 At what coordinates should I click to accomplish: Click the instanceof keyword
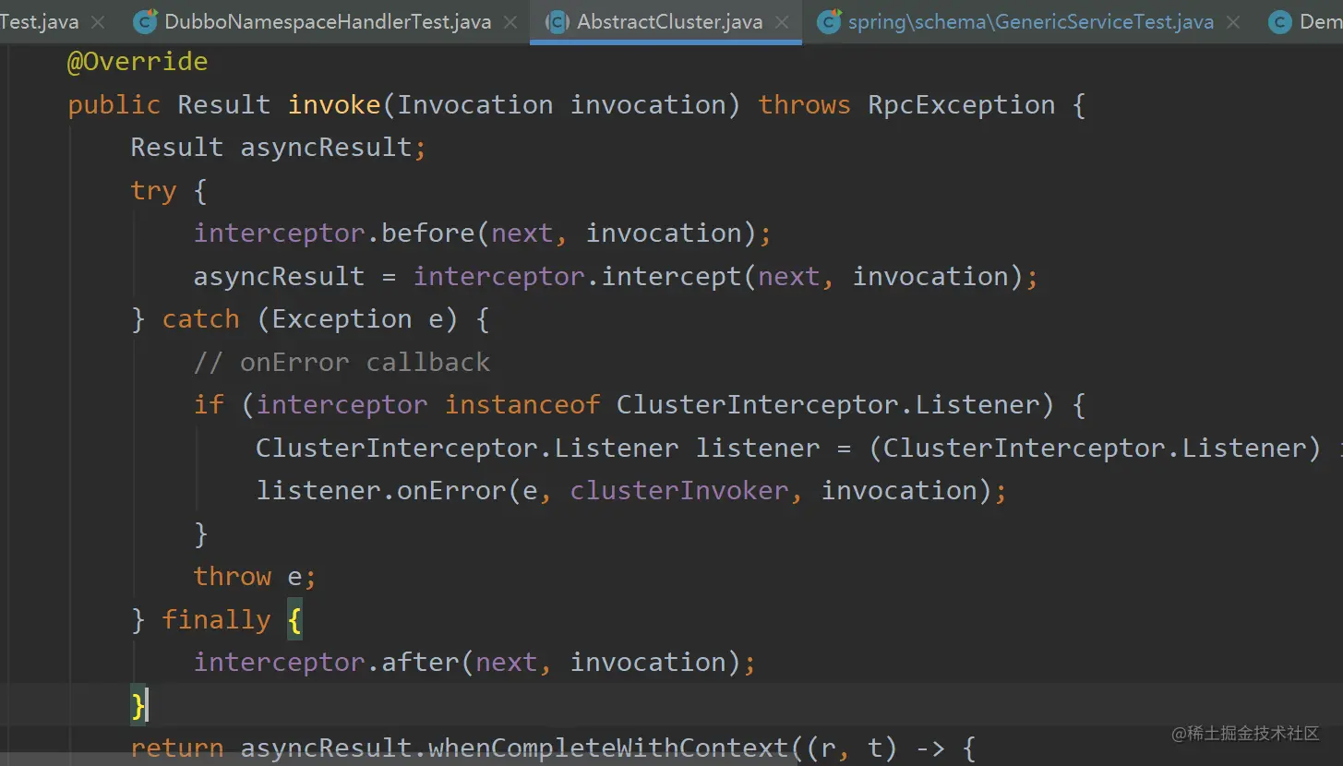[522, 405]
